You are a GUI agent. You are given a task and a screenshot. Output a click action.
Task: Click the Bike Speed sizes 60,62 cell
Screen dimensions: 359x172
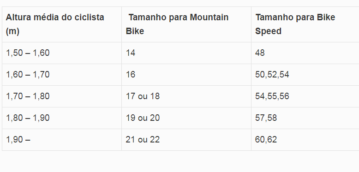305,140
